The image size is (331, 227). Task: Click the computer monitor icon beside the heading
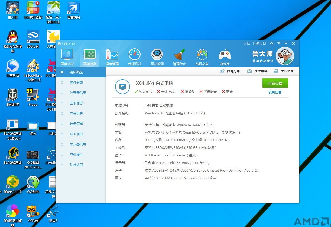122,87
